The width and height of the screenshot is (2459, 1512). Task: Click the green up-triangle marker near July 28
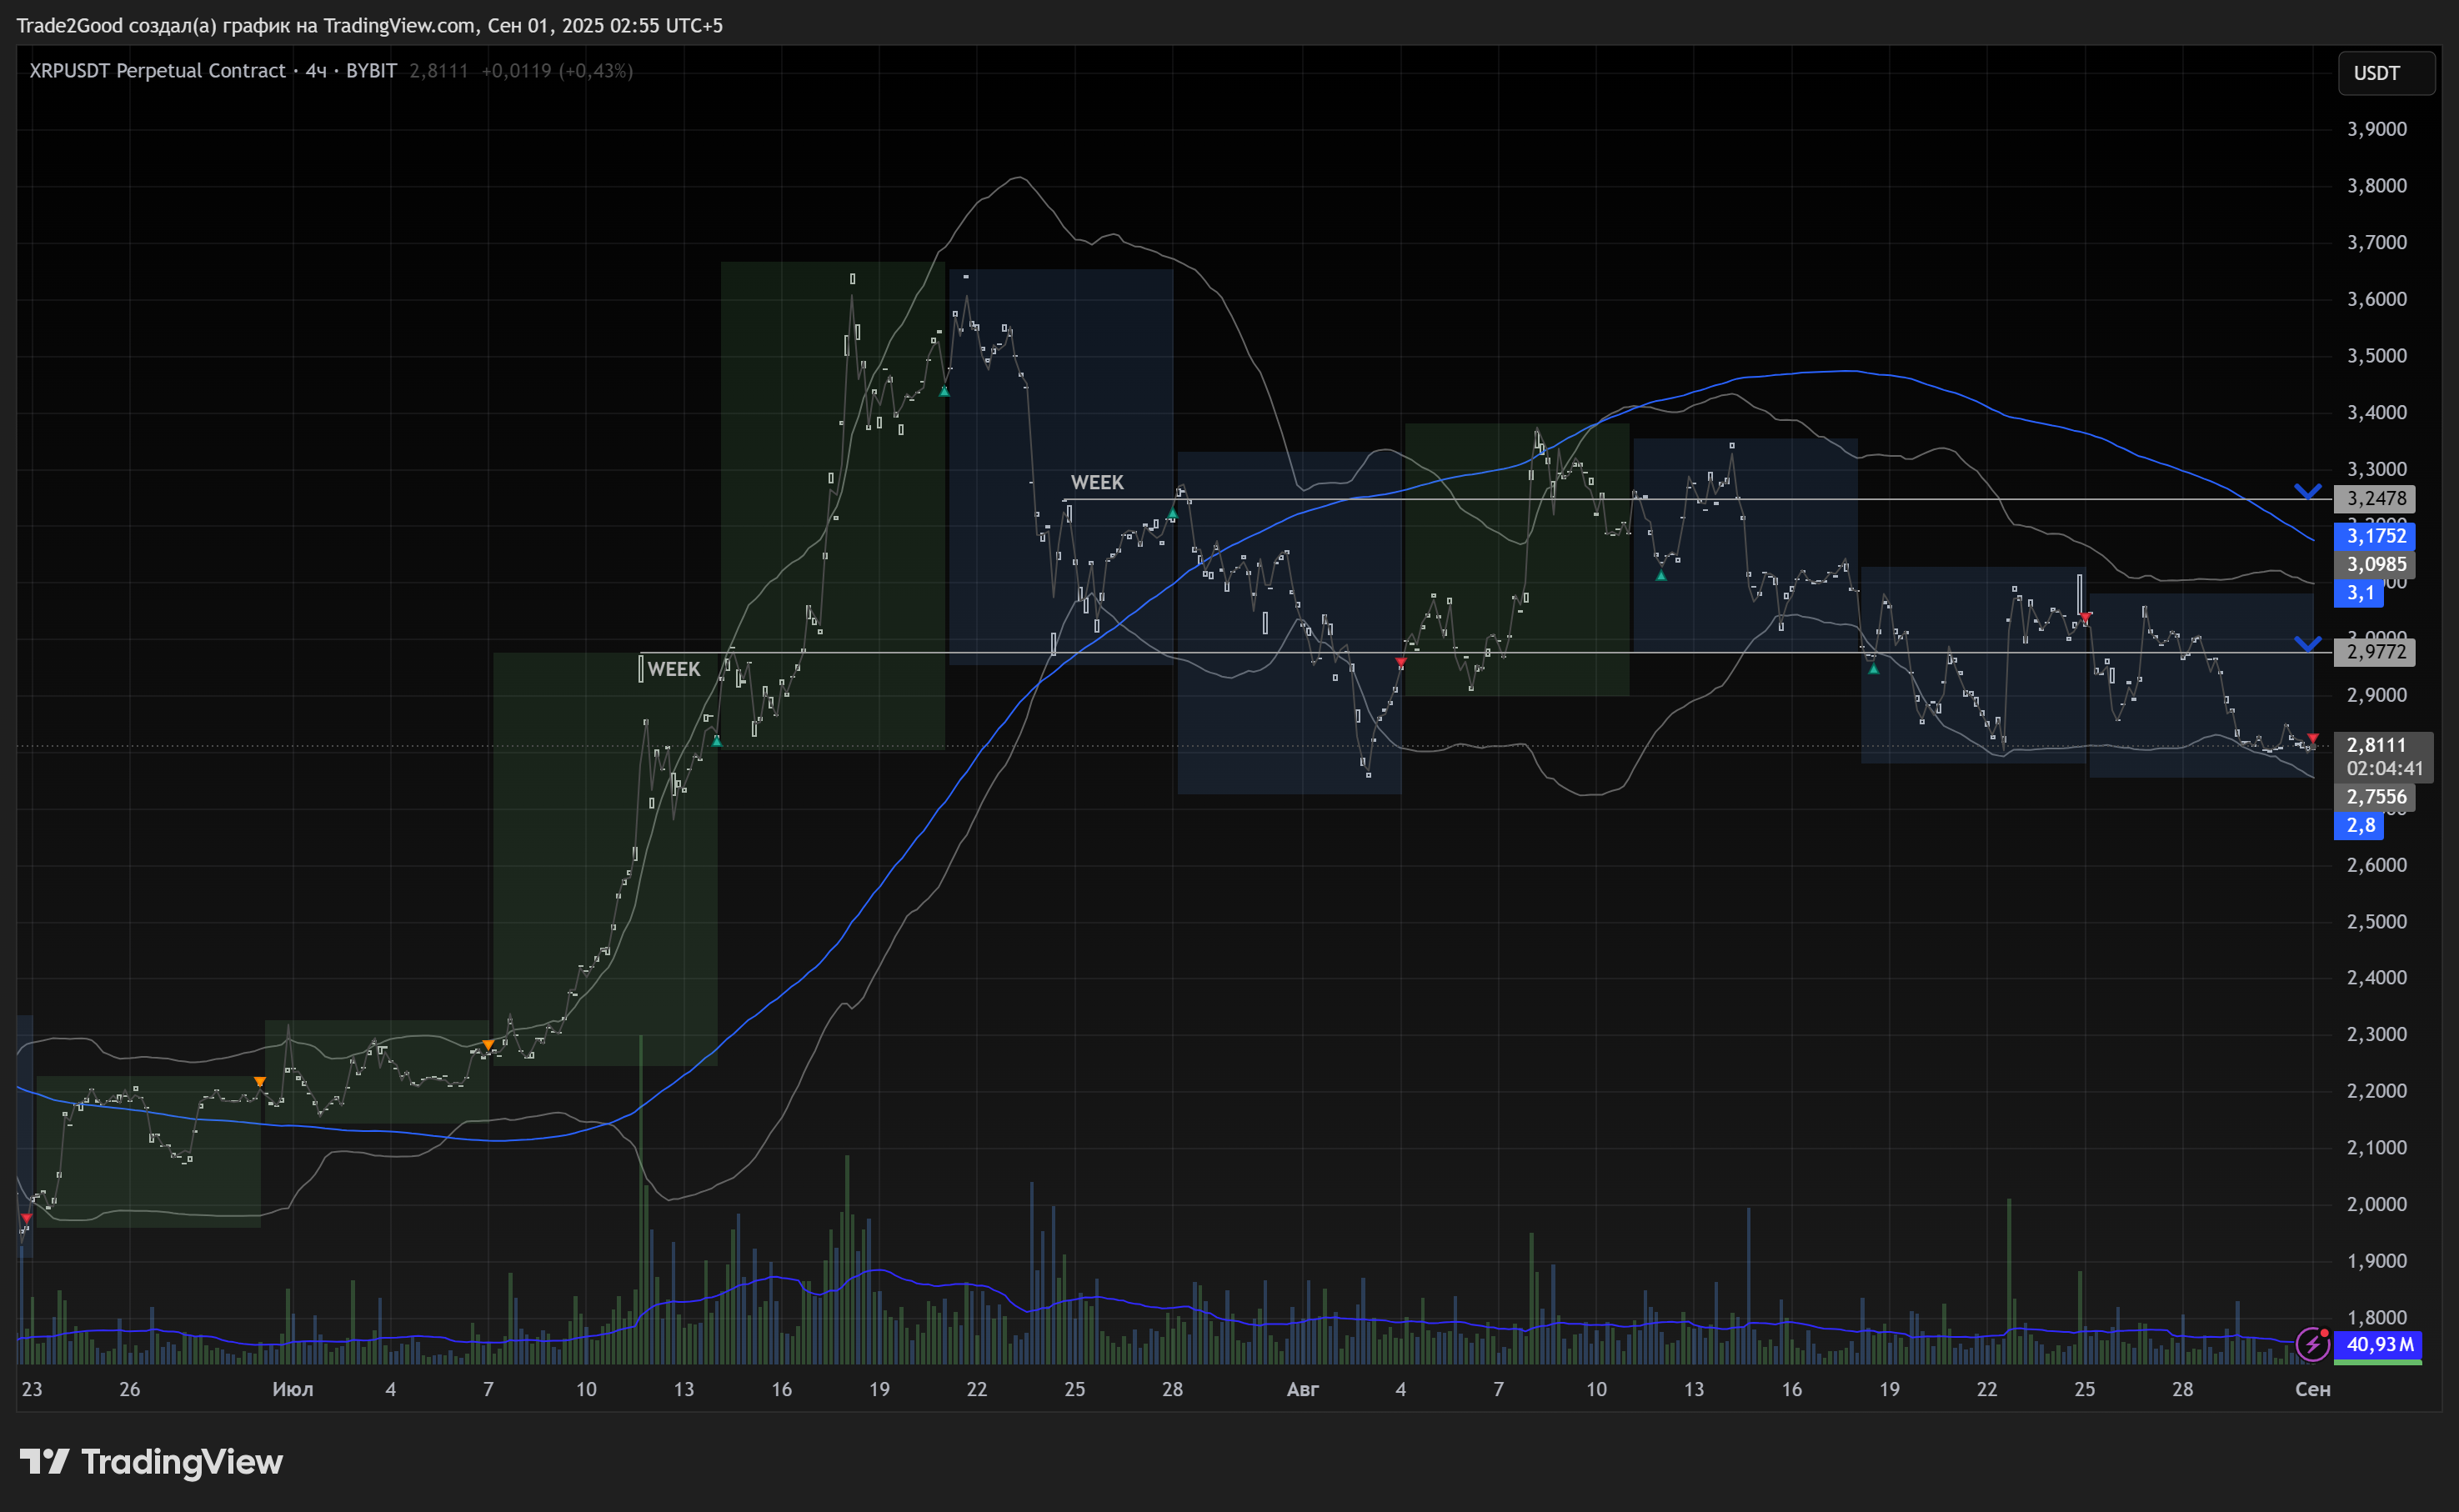[1172, 514]
